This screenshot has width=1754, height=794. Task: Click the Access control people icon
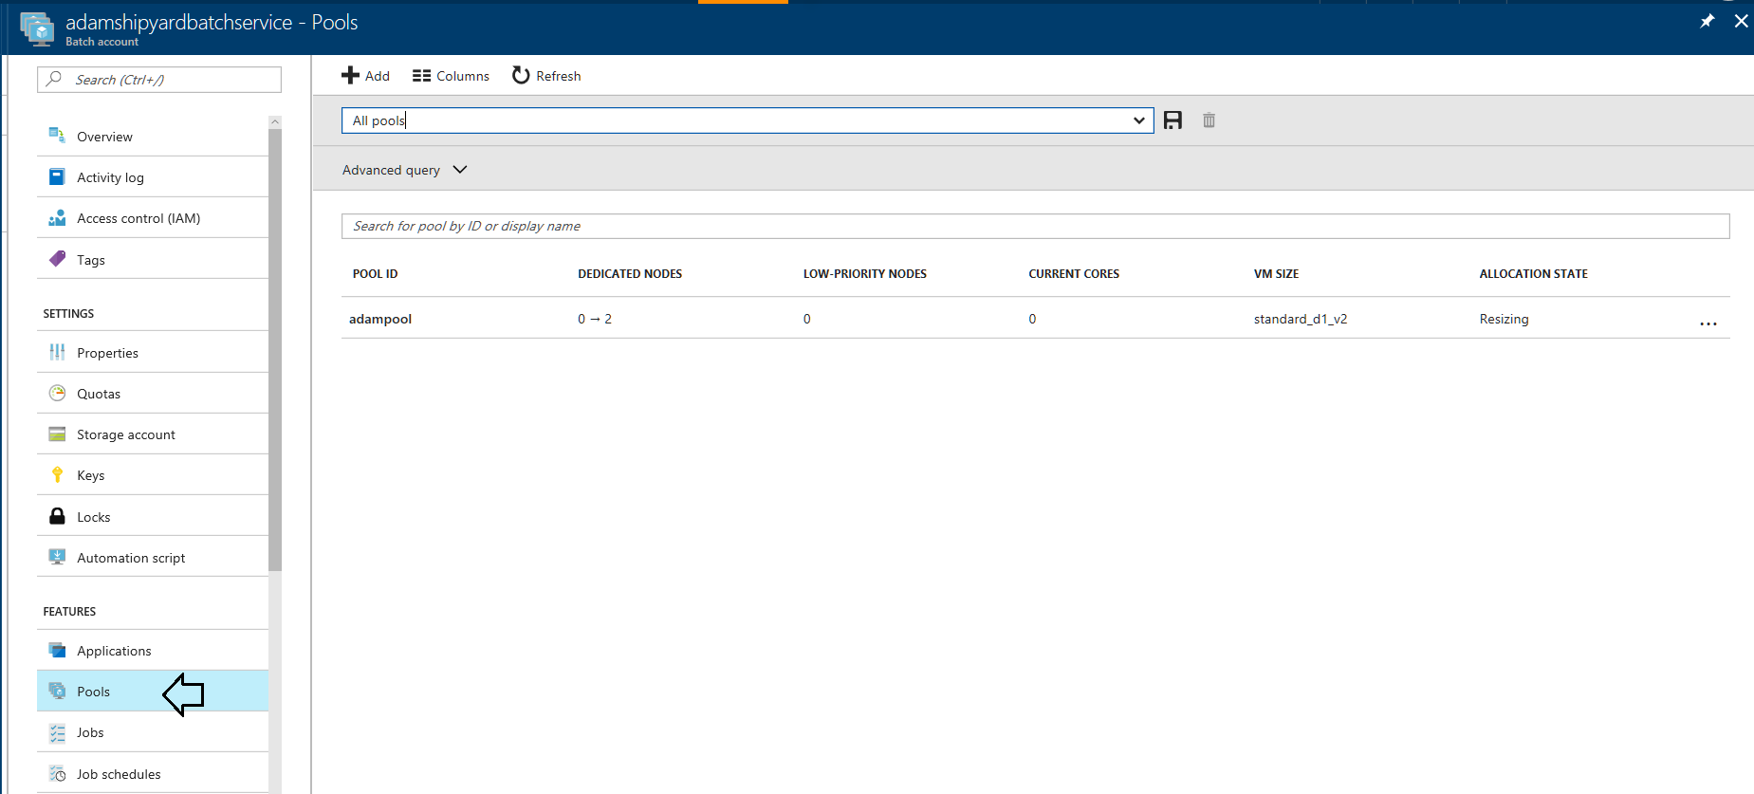click(57, 218)
